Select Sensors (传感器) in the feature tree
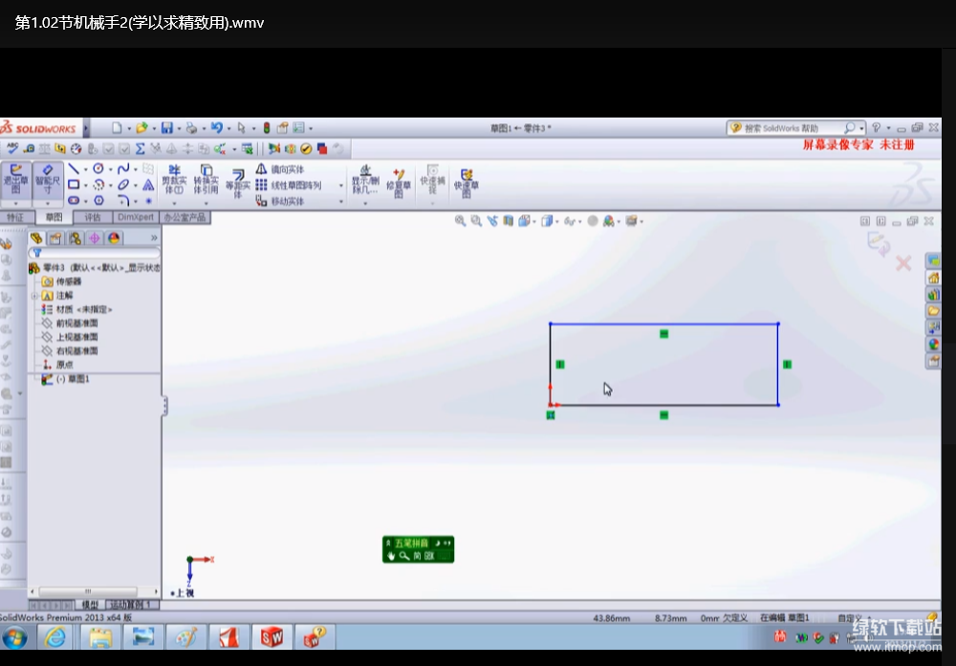 coord(61,282)
